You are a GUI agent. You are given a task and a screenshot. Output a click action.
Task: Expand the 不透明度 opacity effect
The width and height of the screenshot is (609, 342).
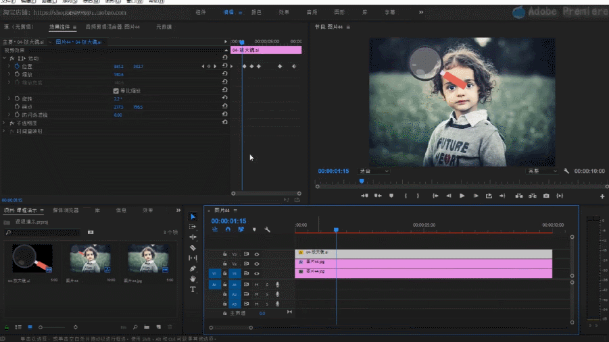click(x=4, y=123)
